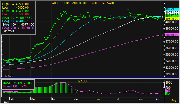
Task: Click the SAvg 20 legend entry
Action: [x=17, y=18]
